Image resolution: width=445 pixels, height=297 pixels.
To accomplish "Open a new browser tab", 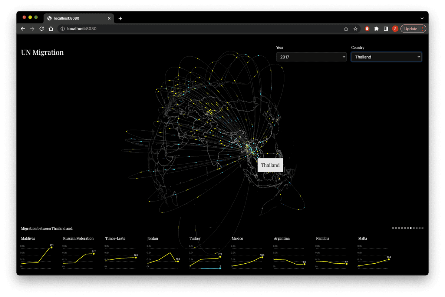I will pos(120,19).
